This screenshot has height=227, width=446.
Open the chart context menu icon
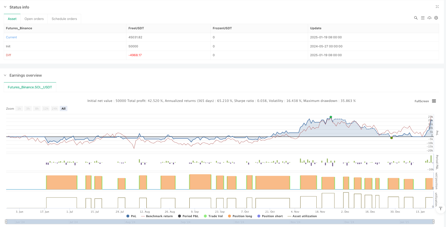(x=434, y=101)
